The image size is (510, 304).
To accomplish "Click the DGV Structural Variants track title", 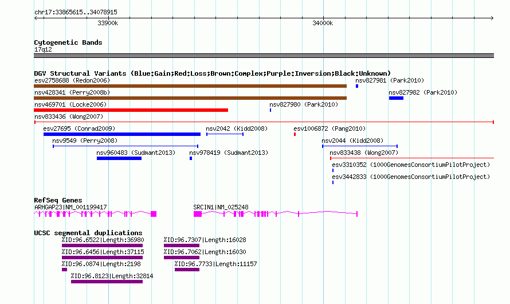I will coord(213,73).
